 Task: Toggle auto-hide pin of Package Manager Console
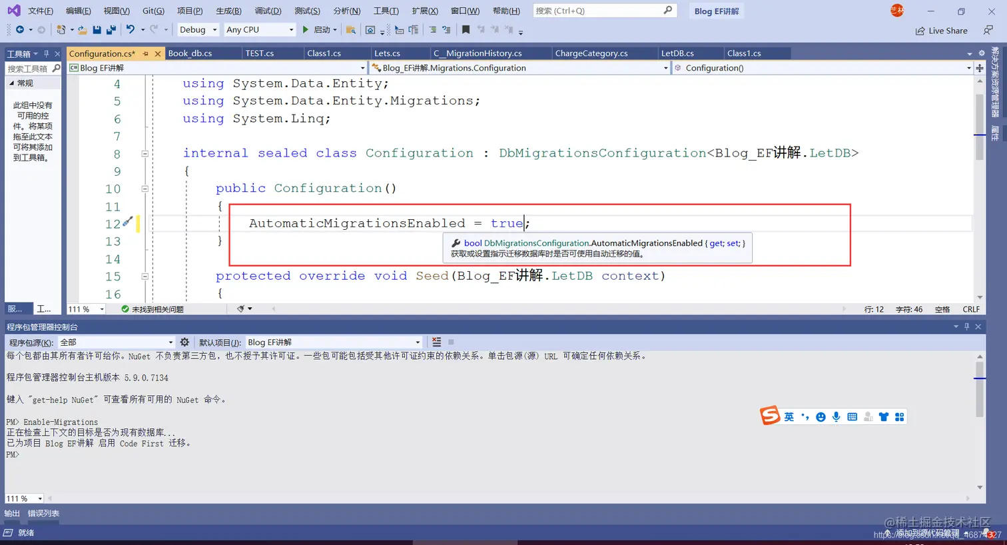(x=966, y=326)
